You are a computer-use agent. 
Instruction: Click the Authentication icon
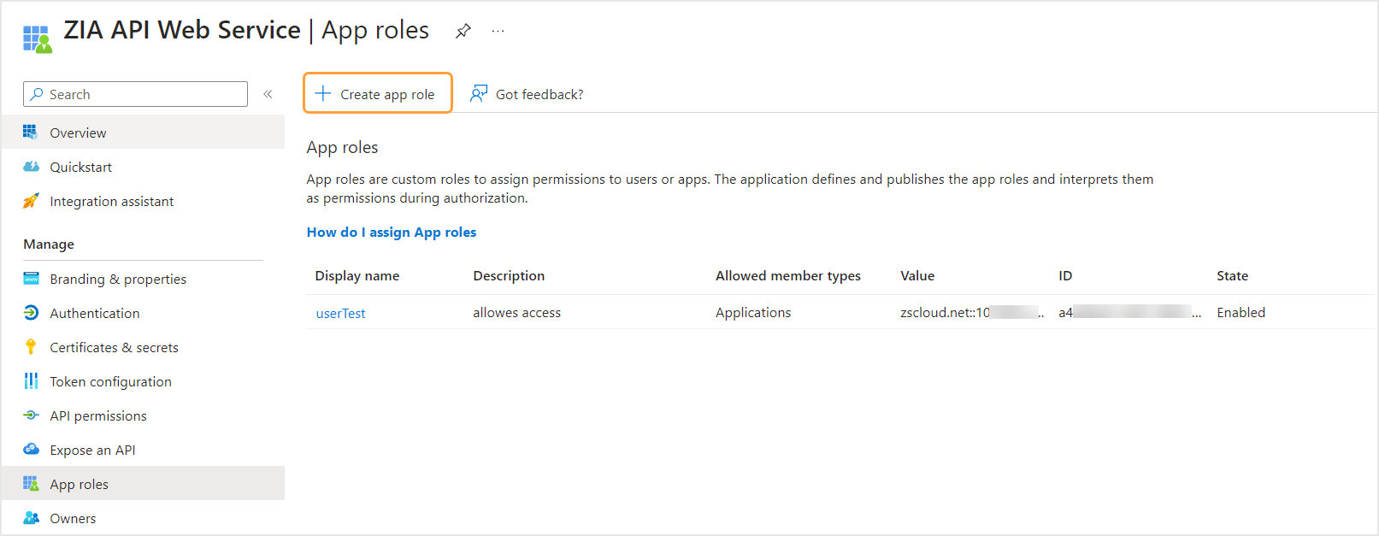(31, 313)
